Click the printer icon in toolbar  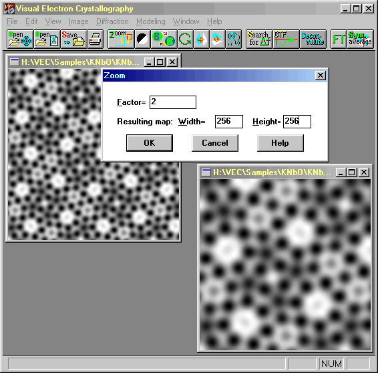click(96, 39)
